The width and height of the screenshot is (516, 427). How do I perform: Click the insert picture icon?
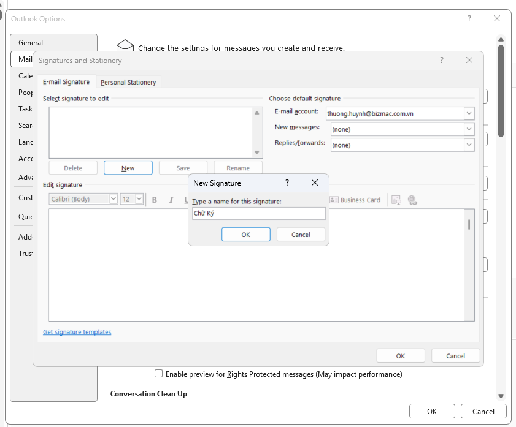(x=396, y=200)
